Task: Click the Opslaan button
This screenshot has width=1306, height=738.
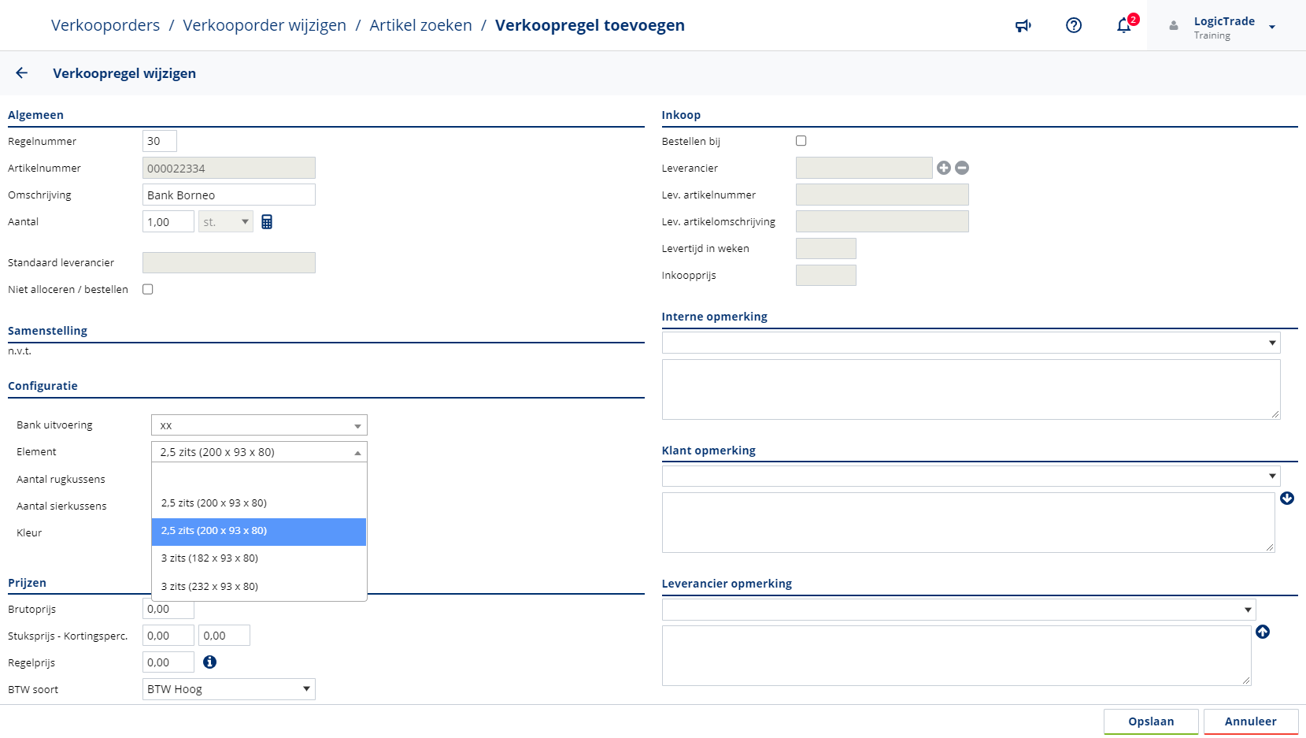Action: tap(1150, 721)
